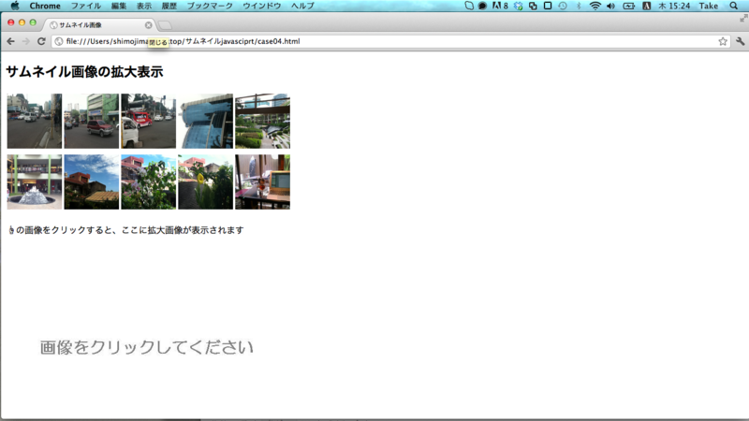This screenshot has height=421, width=749.
Task: Click the address bar showing case04.html
Action: [390, 41]
